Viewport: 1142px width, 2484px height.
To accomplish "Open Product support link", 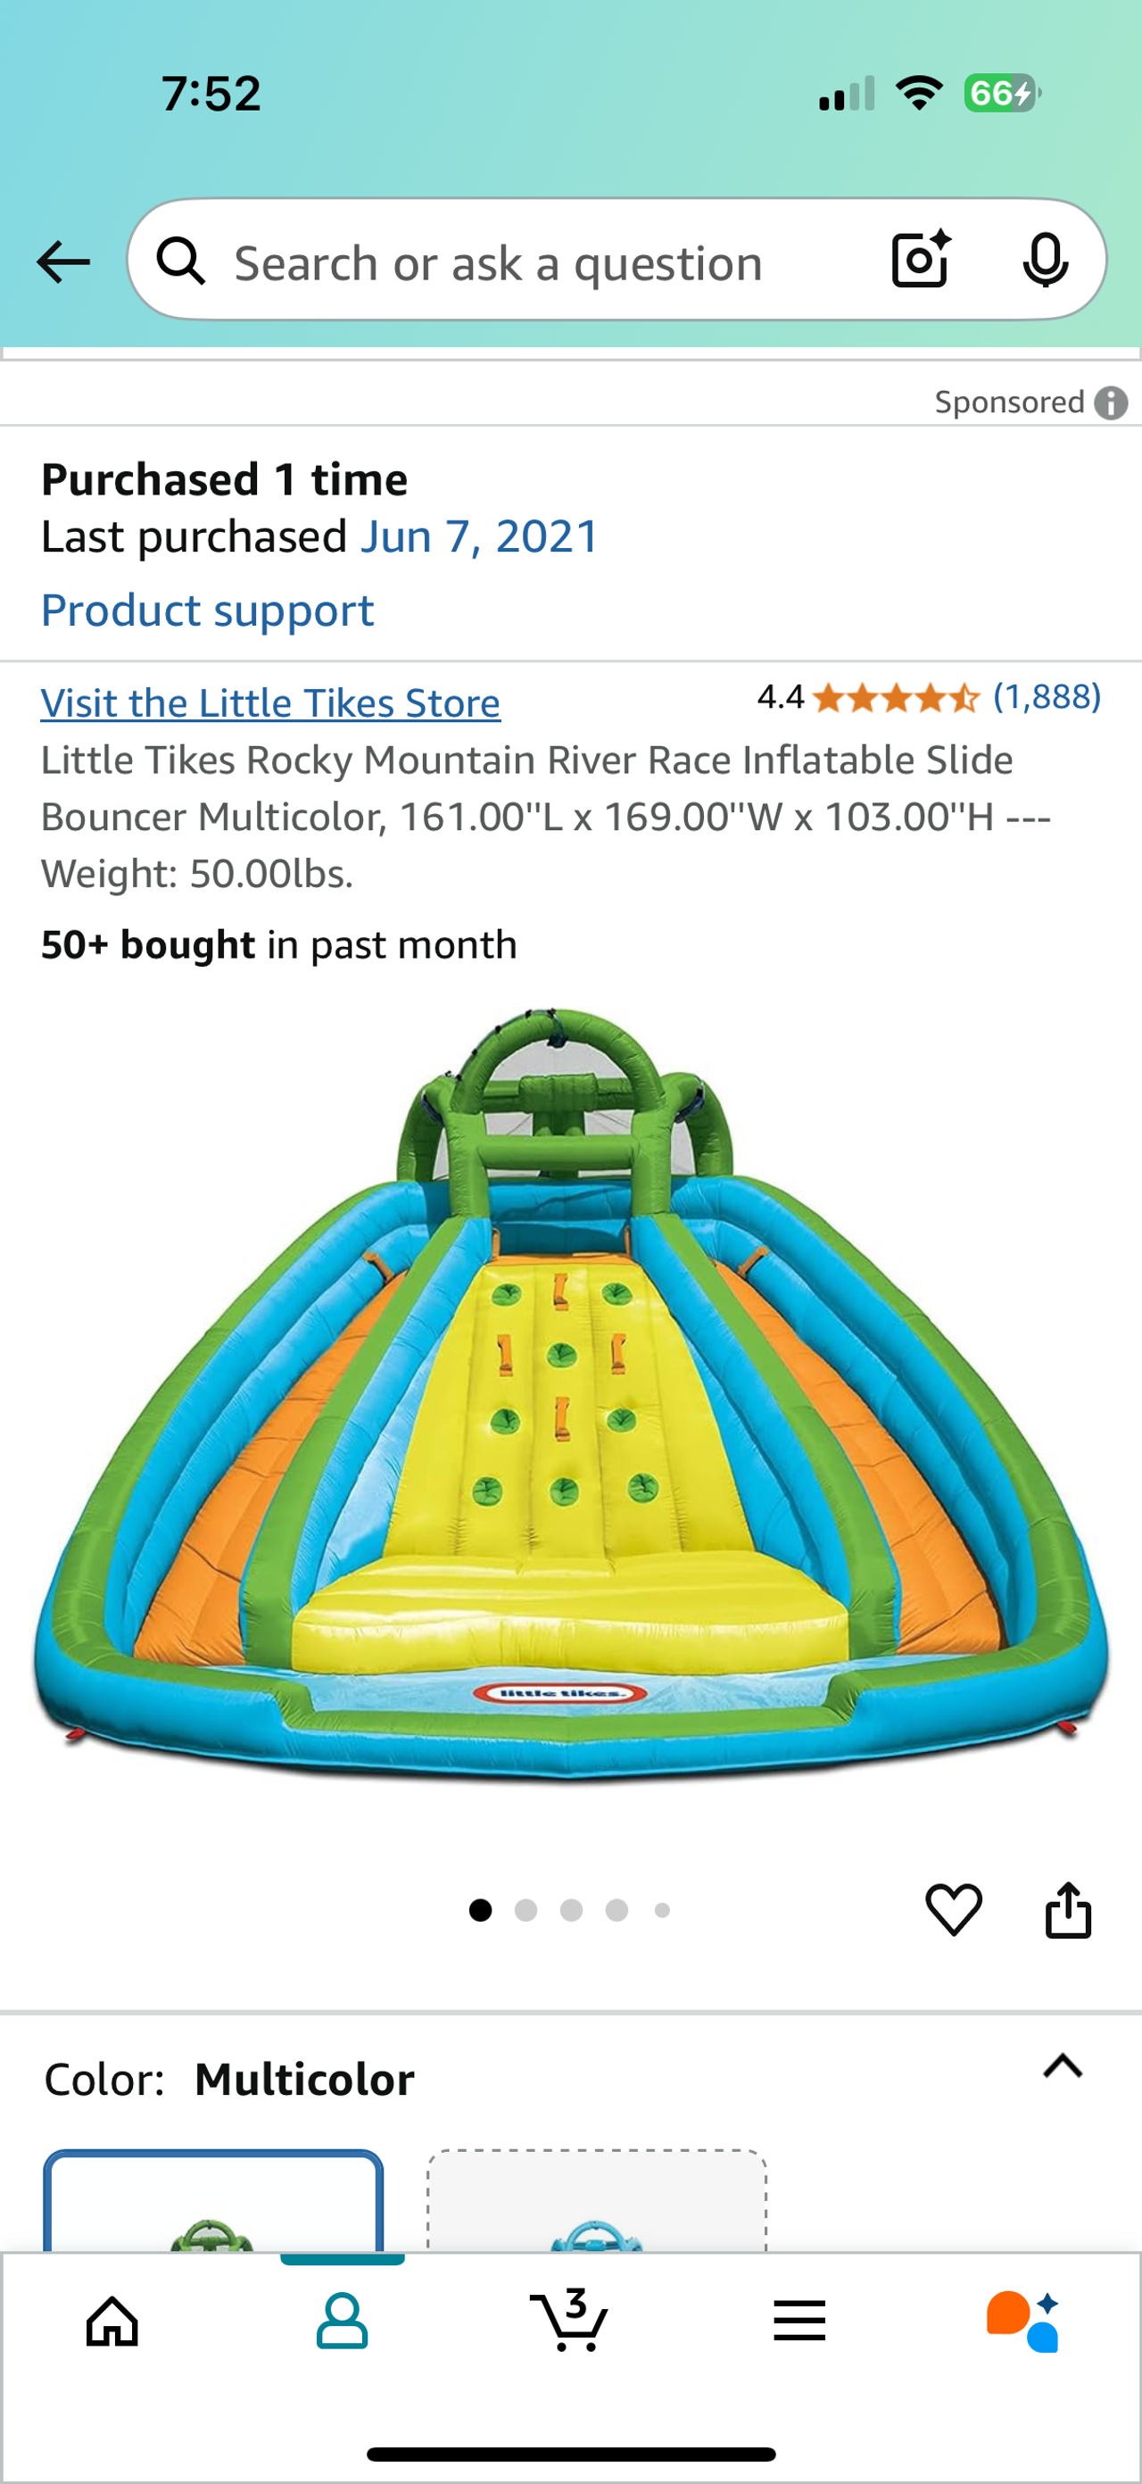I will [x=207, y=611].
